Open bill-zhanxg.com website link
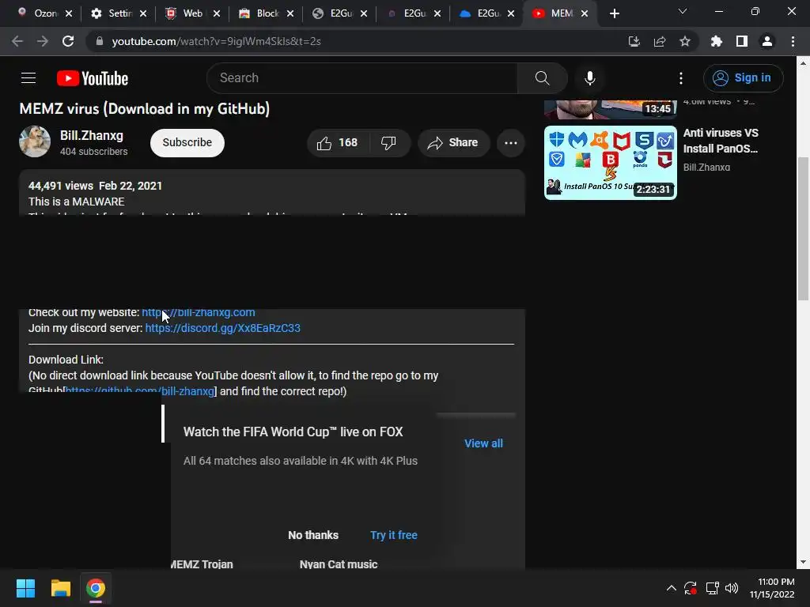 [199, 312]
